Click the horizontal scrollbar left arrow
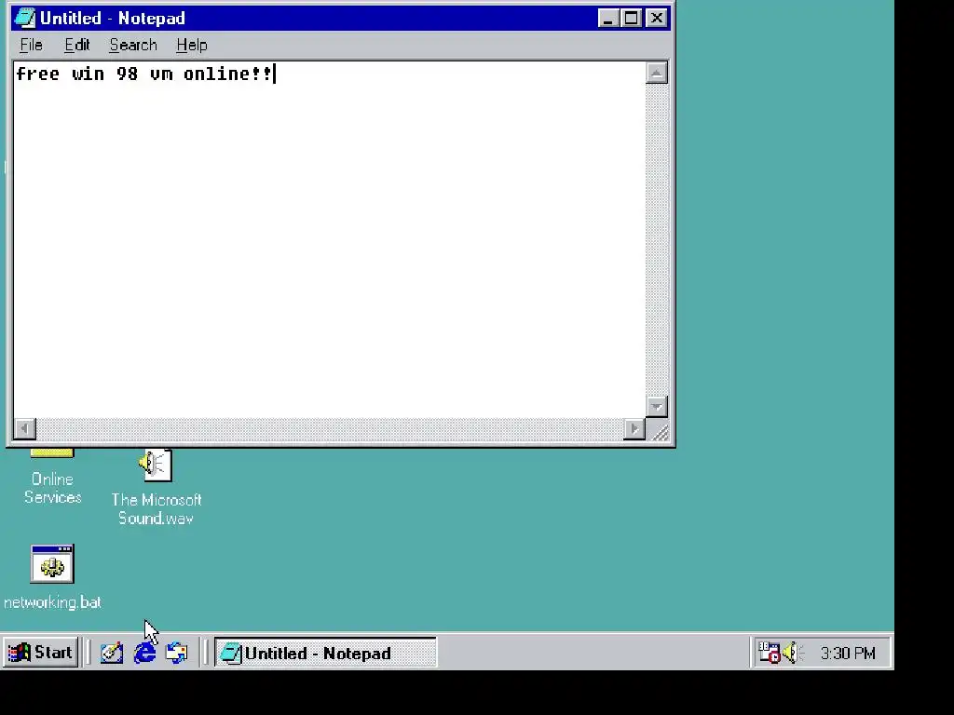954x715 pixels. tap(25, 428)
